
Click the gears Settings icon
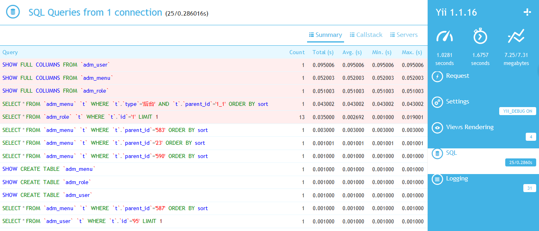437,102
